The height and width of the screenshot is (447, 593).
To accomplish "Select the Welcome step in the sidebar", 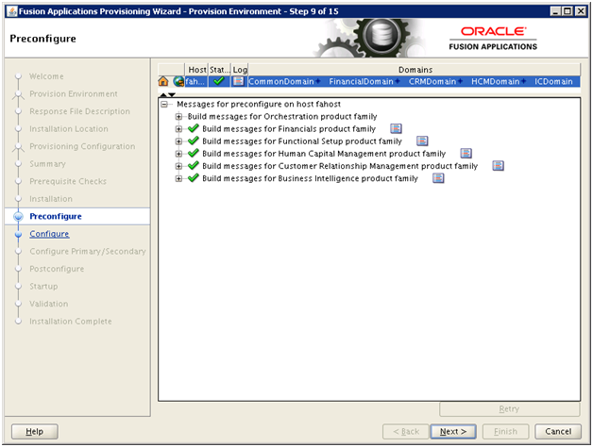I will click(46, 76).
